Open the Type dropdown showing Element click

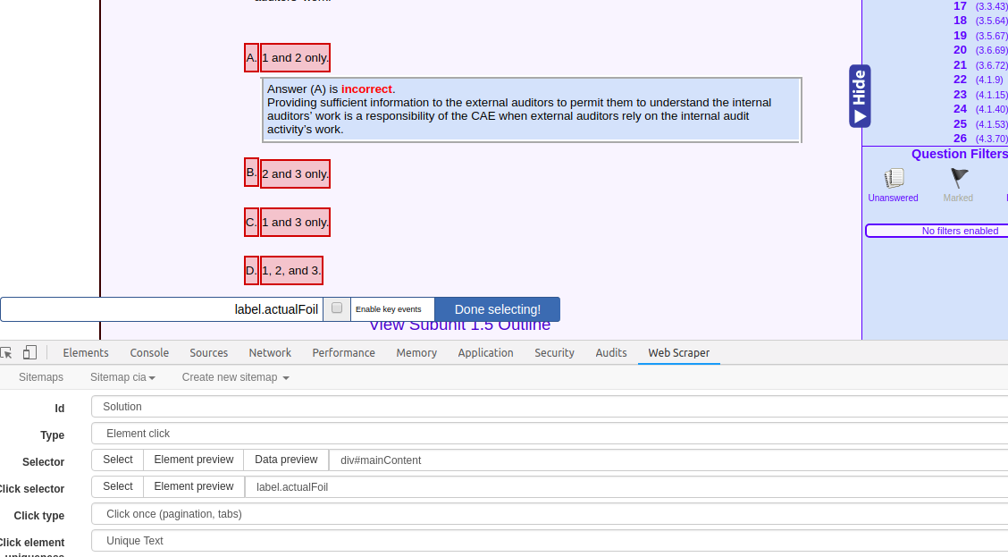pyautogui.click(x=550, y=434)
